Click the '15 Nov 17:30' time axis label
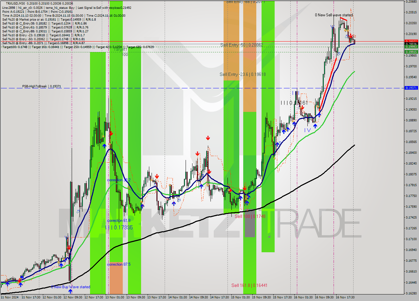Screen dimensions: 419x301 click(x=282, y=297)
